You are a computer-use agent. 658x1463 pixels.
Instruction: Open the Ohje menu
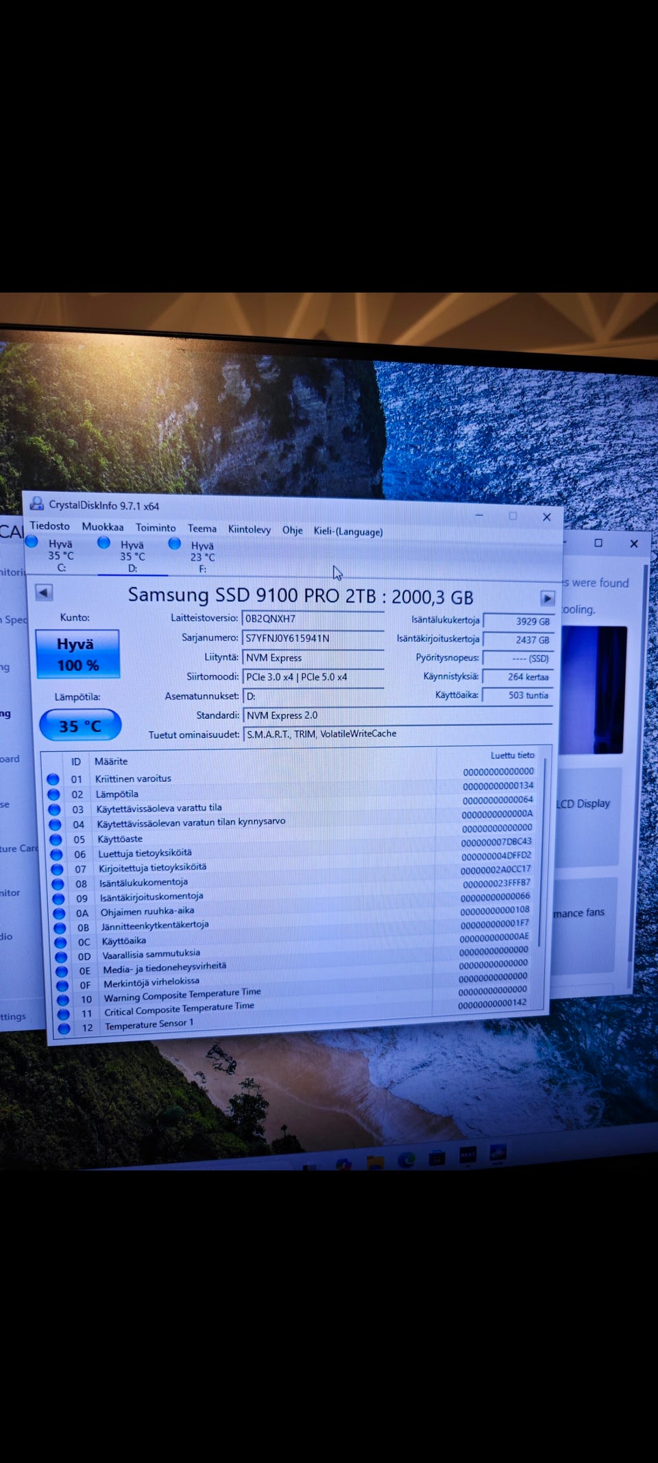293,530
